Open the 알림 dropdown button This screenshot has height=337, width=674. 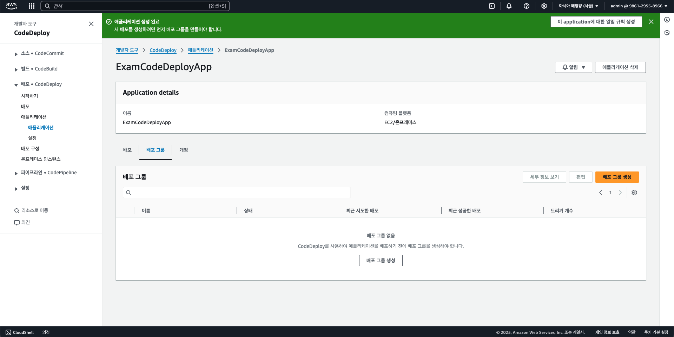pos(573,67)
